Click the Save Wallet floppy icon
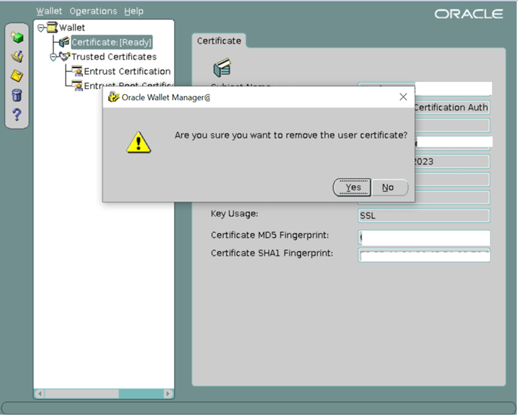The height and width of the screenshot is (416, 518). pyautogui.click(x=17, y=75)
